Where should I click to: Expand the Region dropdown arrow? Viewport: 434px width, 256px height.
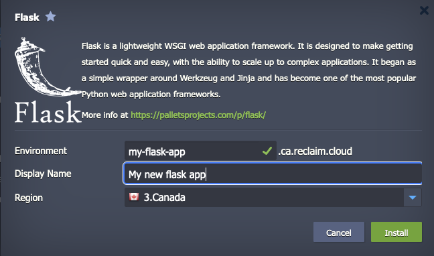(x=413, y=197)
